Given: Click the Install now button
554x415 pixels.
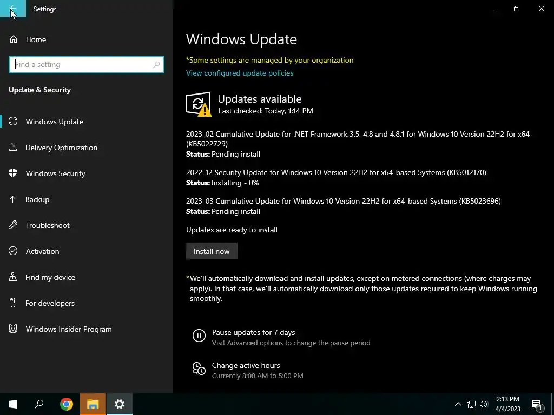Looking at the screenshot, I should pyautogui.click(x=212, y=251).
